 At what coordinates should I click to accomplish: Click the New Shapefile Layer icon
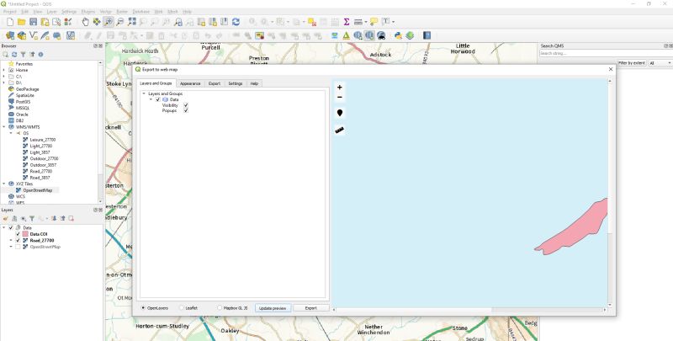(33, 35)
